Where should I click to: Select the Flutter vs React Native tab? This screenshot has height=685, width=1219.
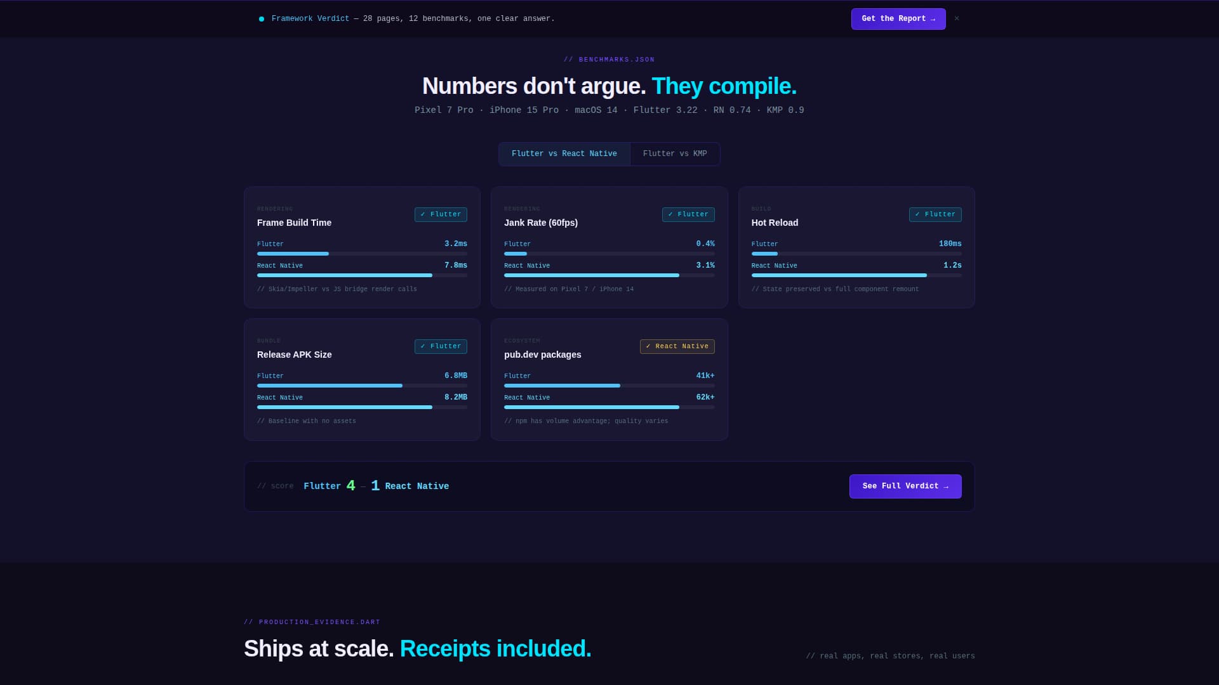(564, 154)
